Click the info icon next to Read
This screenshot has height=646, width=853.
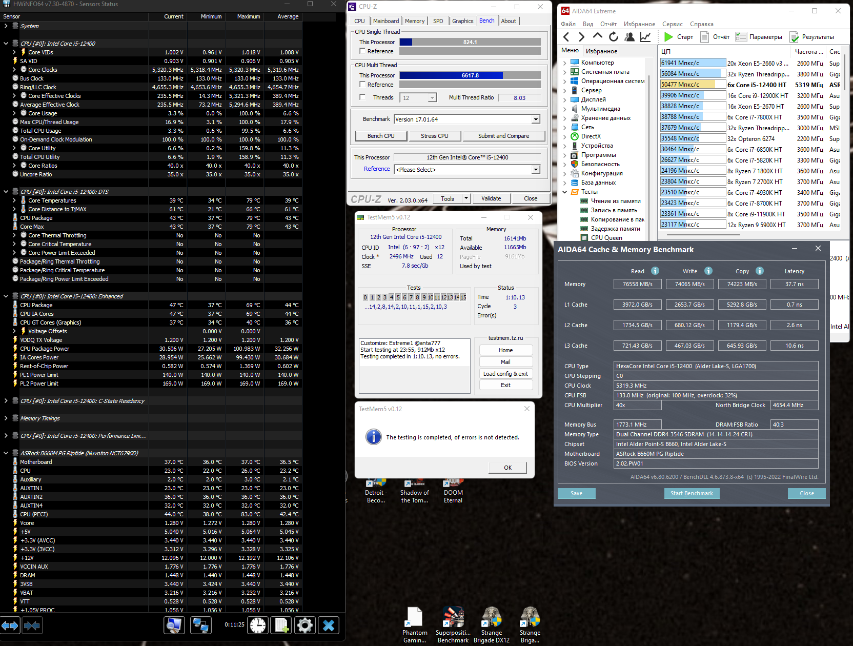pyautogui.click(x=655, y=271)
